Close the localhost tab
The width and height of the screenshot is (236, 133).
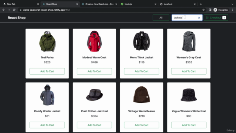tap(195, 4)
